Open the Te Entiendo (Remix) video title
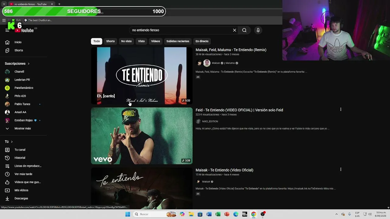390x219 pixels. [x=231, y=50]
